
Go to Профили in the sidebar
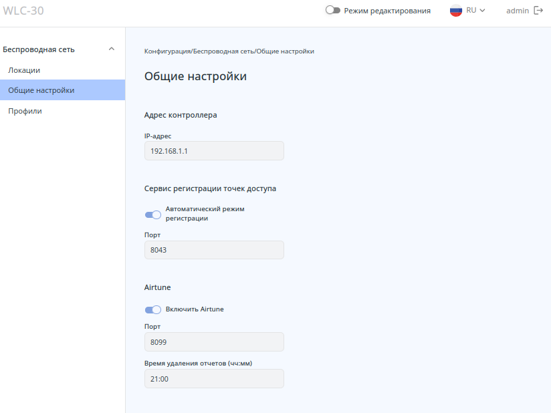tap(25, 111)
